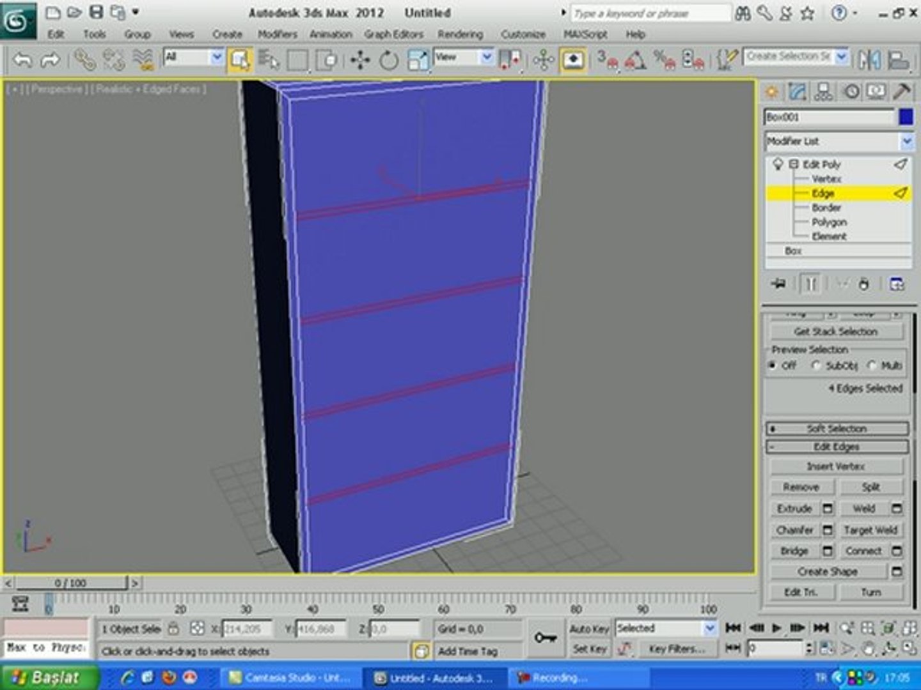
Task: Open the Rendering menu
Action: click(x=460, y=34)
